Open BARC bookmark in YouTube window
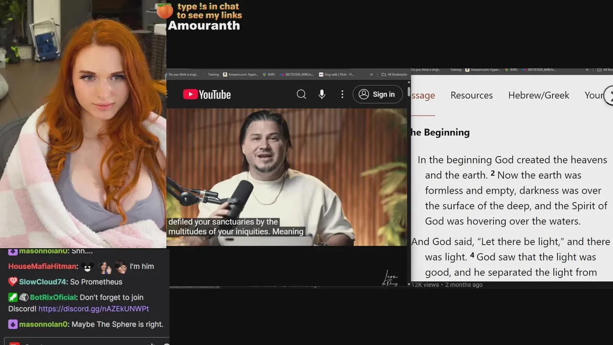This screenshot has width=613, height=345. [x=269, y=74]
